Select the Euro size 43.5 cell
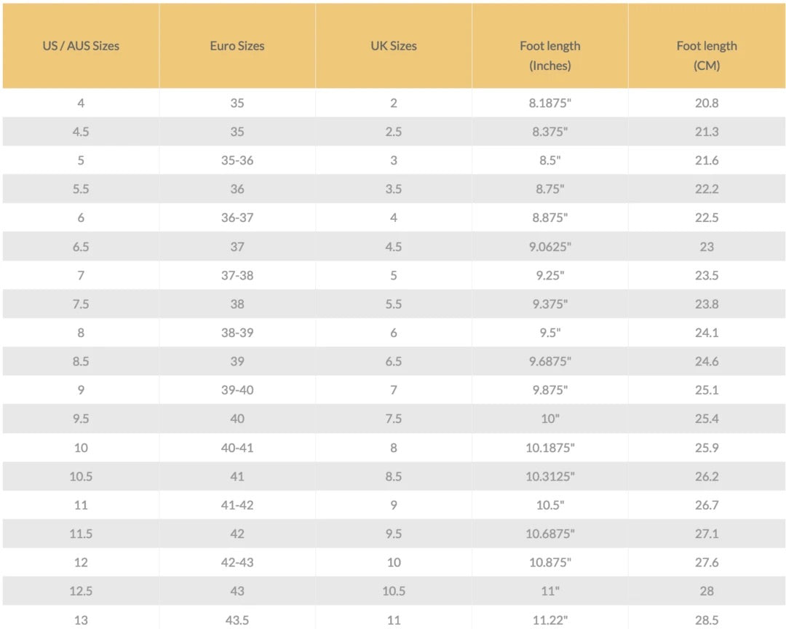Viewport: 786px width, 629px height. 237,620
